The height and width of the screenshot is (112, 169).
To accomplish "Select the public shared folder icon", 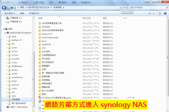I will (10, 74).
